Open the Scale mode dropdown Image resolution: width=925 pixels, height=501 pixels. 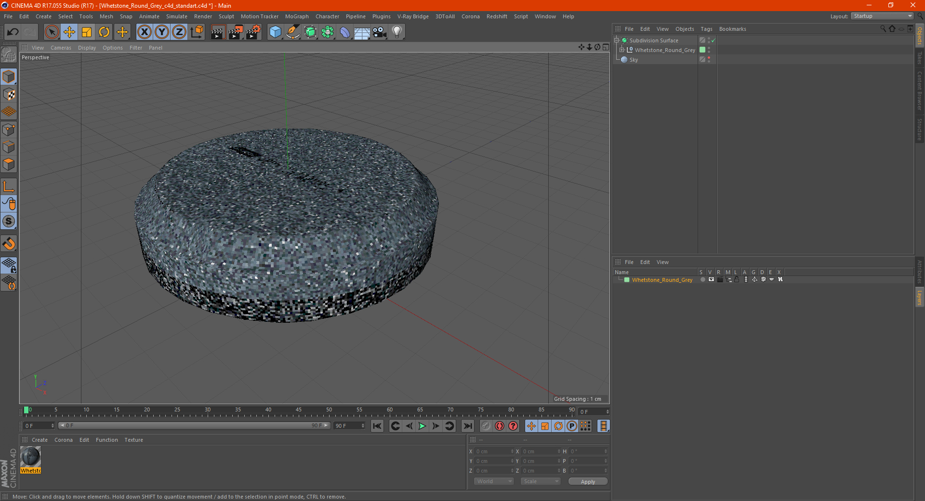click(541, 481)
